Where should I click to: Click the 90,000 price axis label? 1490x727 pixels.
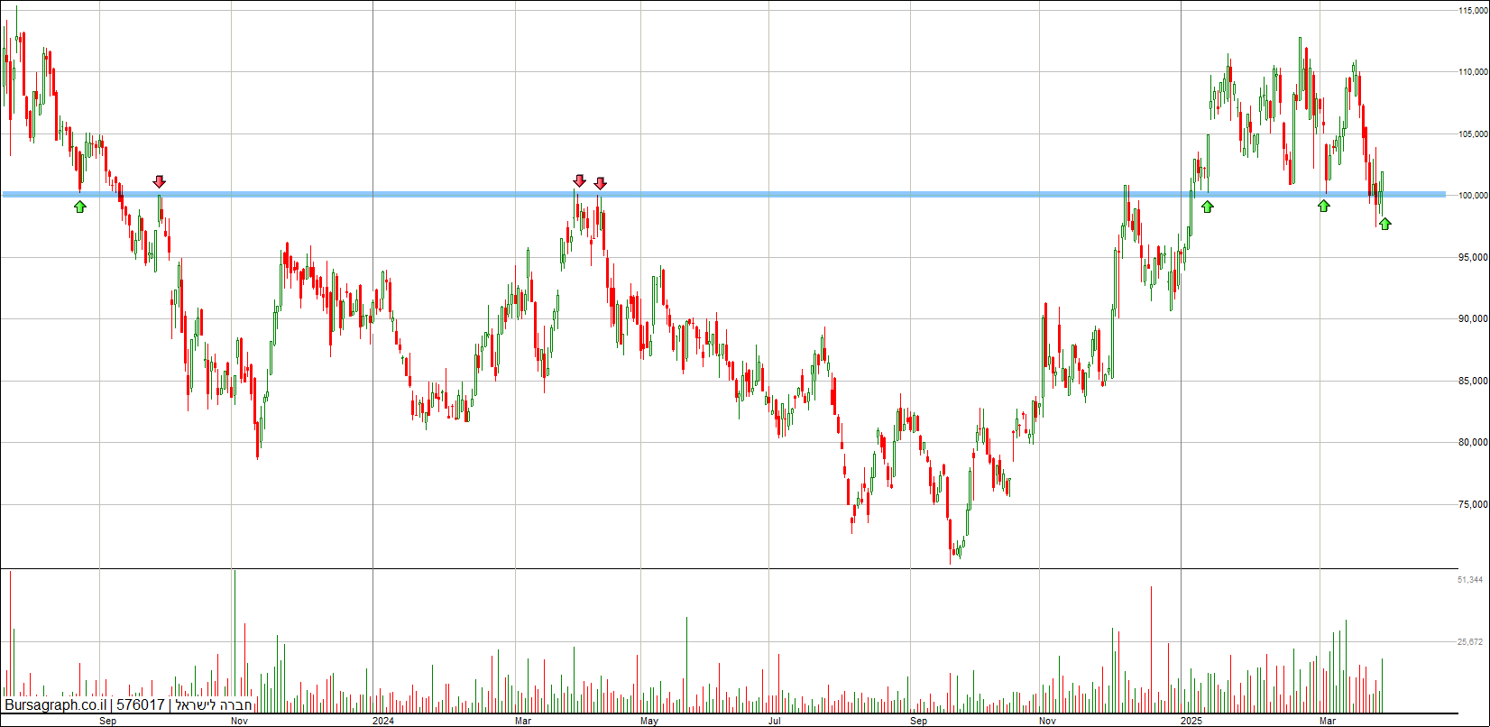[x=1473, y=319]
